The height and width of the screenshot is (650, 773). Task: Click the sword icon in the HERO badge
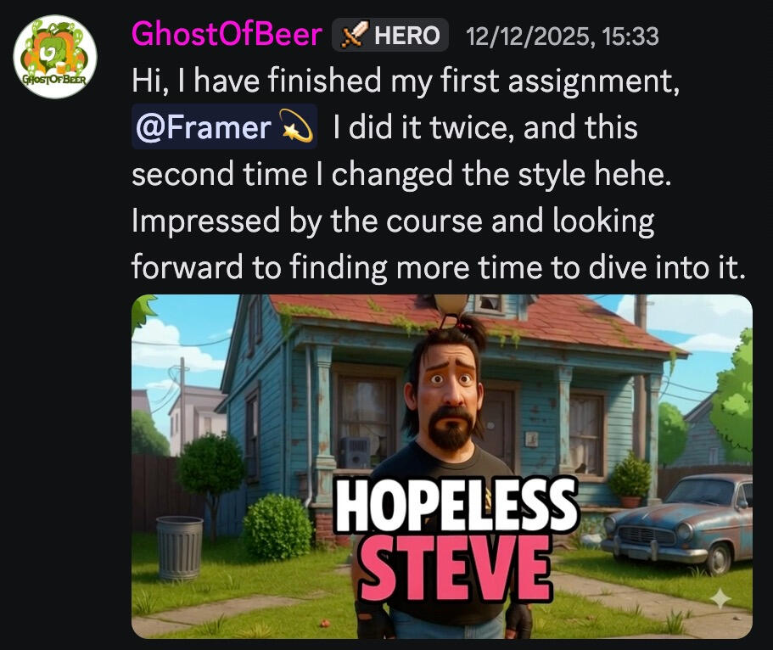[355, 35]
